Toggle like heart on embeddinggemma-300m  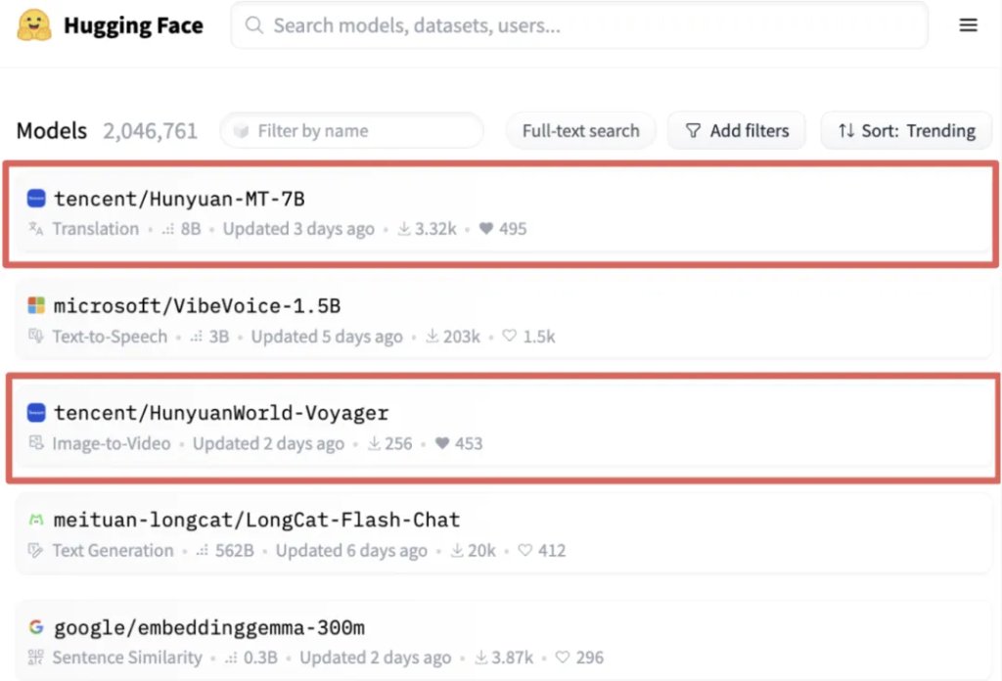563,658
